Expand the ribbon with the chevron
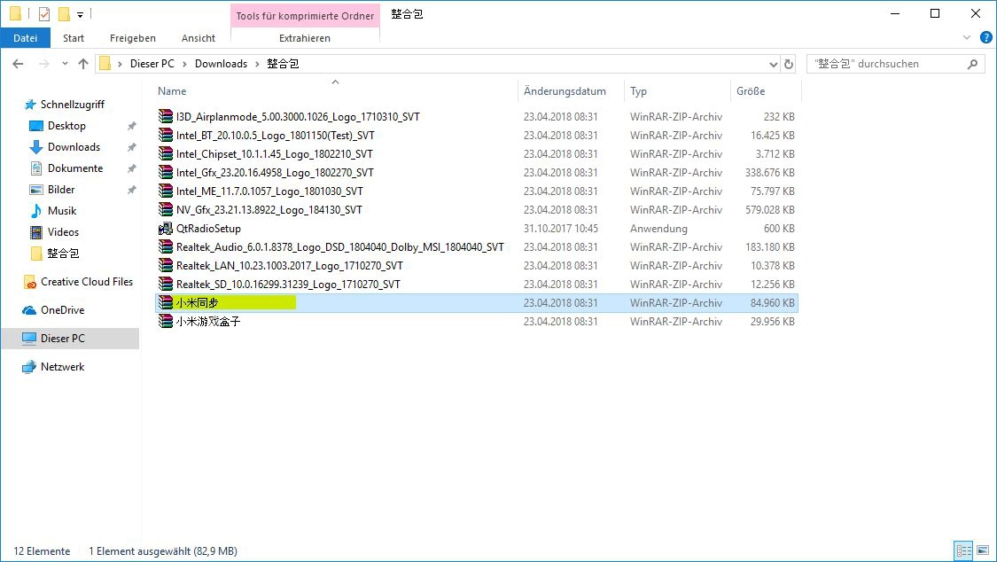The width and height of the screenshot is (997, 562). (x=967, y=37)
